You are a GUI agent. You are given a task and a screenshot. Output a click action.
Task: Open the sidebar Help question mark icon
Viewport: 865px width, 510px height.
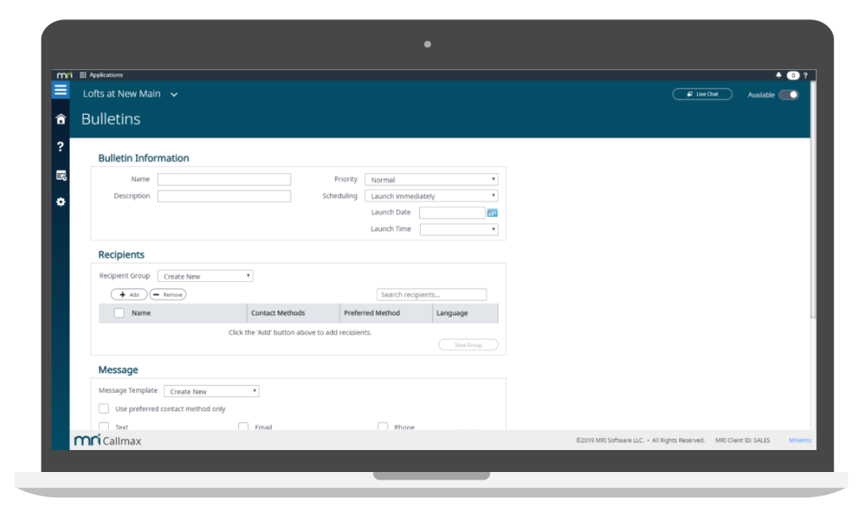(60, 147)
